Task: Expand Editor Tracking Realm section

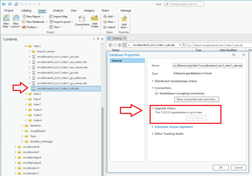Action: (x=153, y=133)
